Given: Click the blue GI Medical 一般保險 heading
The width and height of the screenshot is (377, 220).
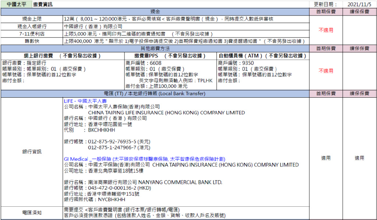Looking at the screenshot, I should (x=144, y=159).
